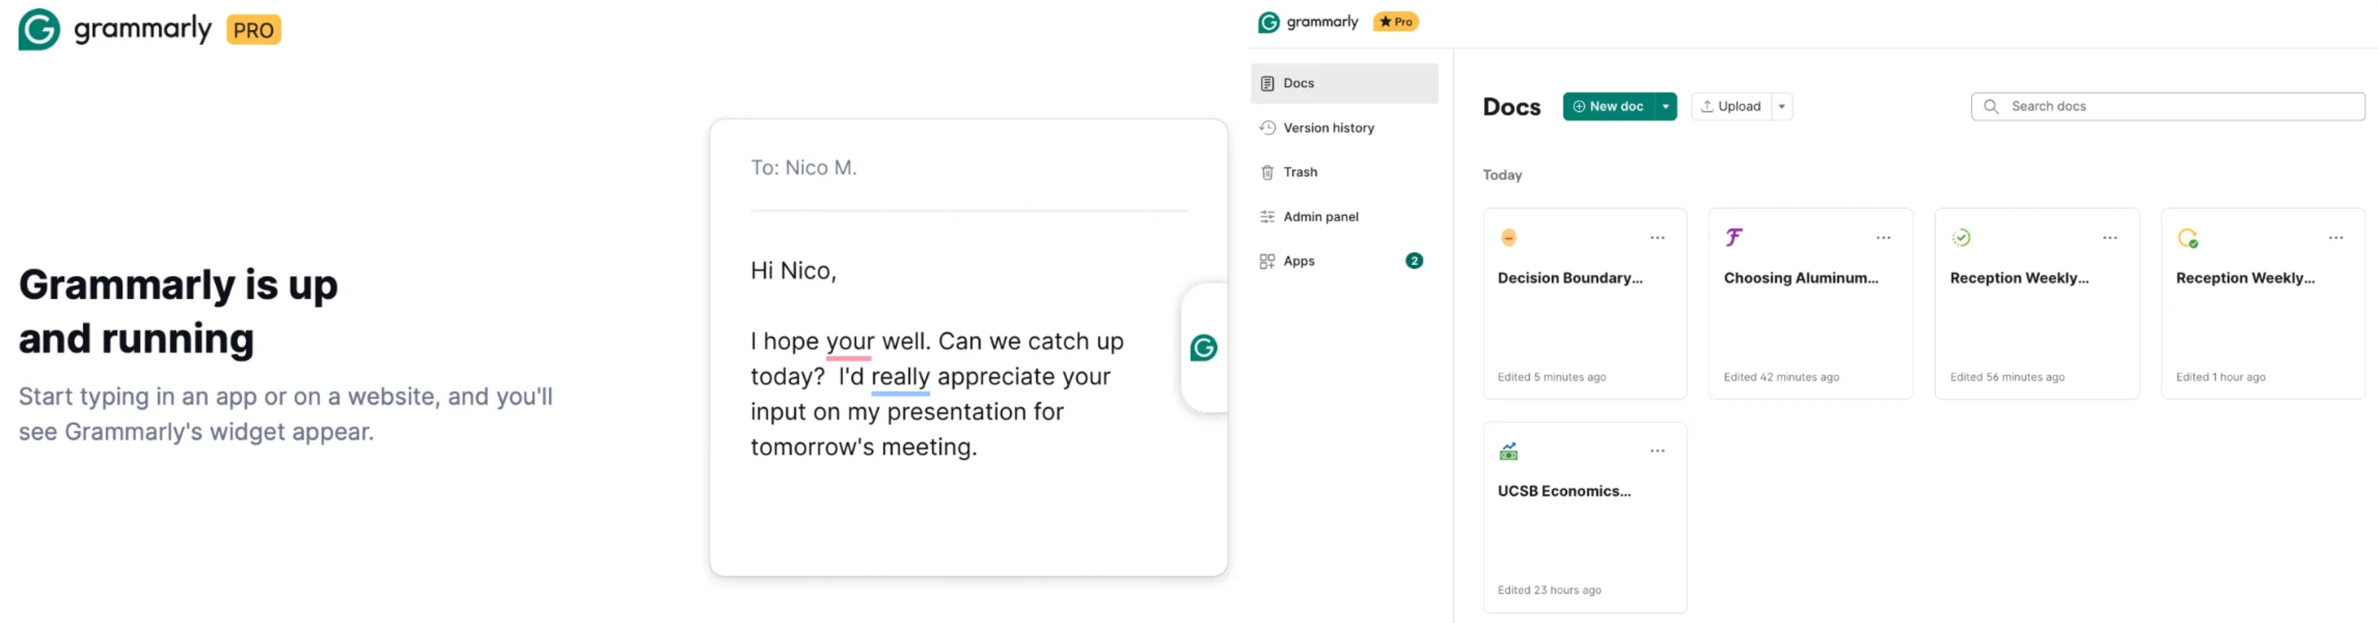The image size is (2378, 623).
Task: Click the Pro badge next to Grammarly
Action: (1396, 21)
